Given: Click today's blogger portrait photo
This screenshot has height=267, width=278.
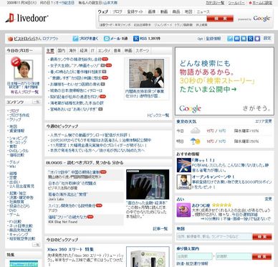Looking at the screenshot, I should click(x=24, y=70).
